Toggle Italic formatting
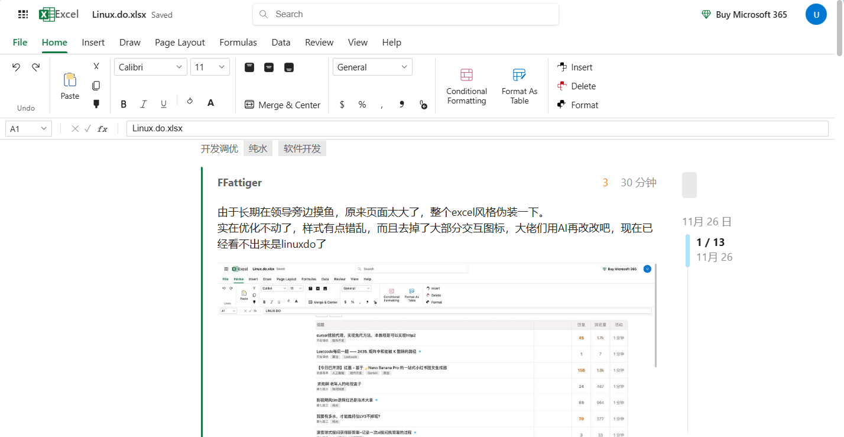The height and width of the screenshot is (437, 844). [x=143, y=104]
